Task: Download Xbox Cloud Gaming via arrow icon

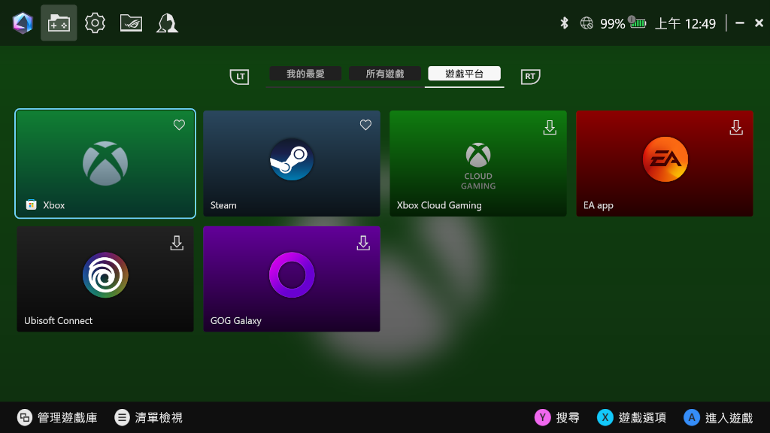Action: (550, 128)
